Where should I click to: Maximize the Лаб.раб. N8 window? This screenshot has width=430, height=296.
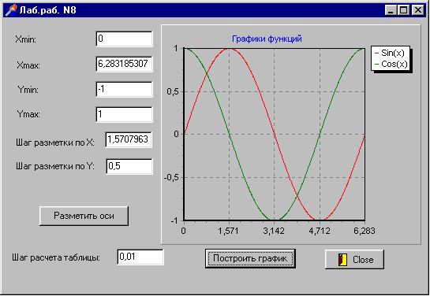tap(404, 10)
